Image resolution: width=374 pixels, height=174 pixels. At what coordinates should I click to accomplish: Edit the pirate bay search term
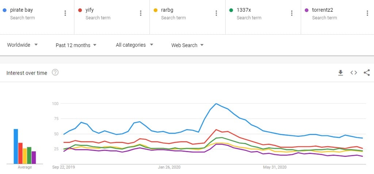22,10
